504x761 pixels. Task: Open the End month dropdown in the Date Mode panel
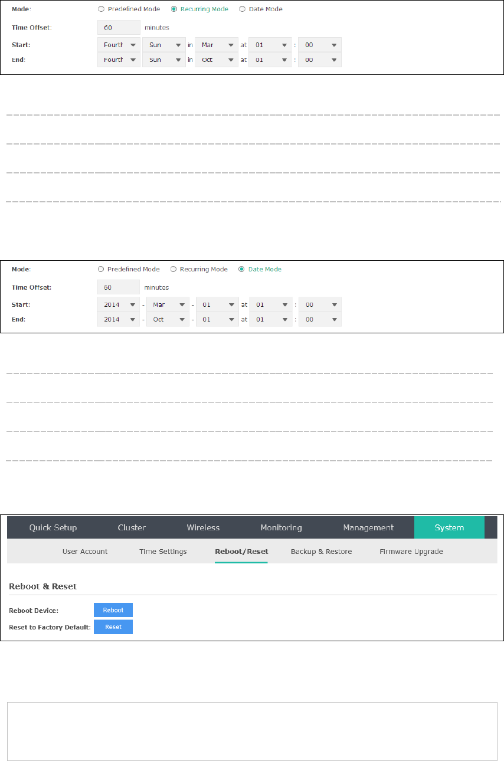coord(168,319)
